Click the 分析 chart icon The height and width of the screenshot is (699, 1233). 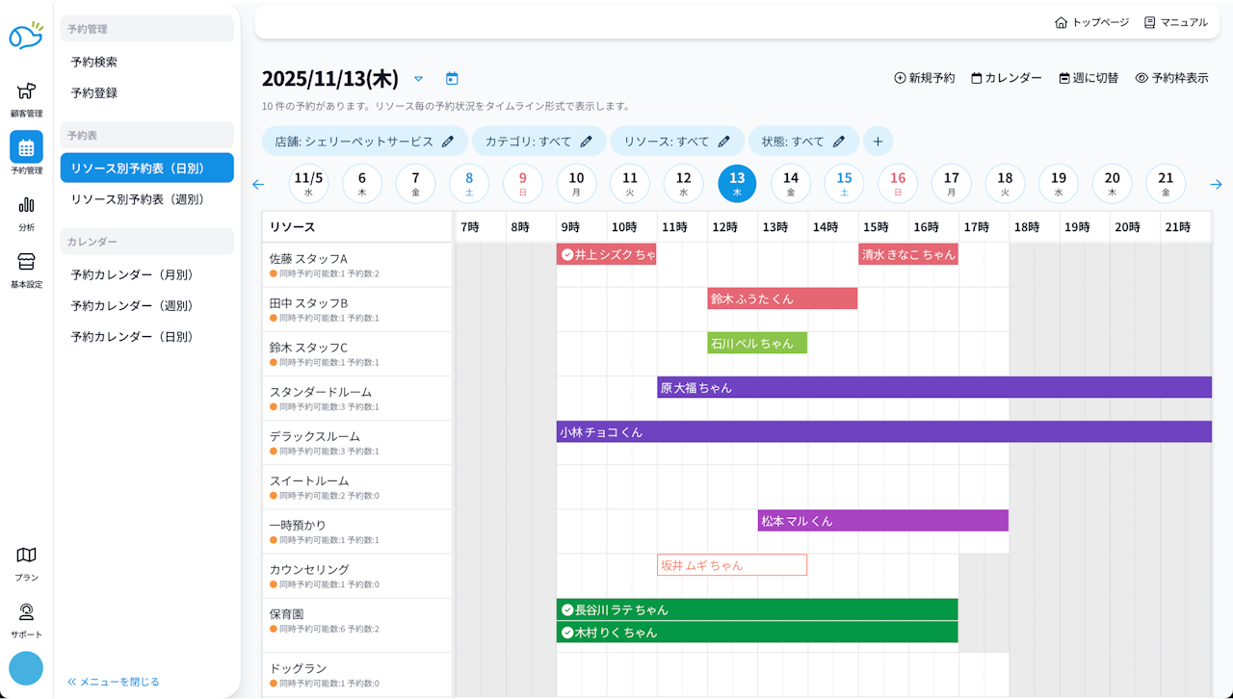pyautogui.click(x=26, y=213)
